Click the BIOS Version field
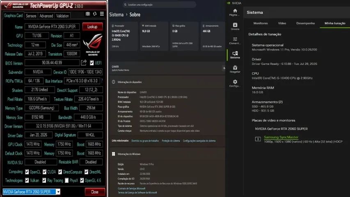Image resolution: width=350 pixels, height=197 pixels. coord(52,63)
